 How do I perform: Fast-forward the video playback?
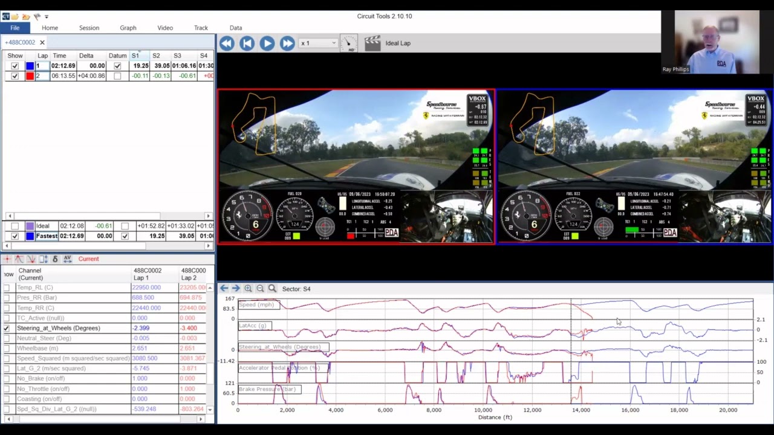(287, 43)
